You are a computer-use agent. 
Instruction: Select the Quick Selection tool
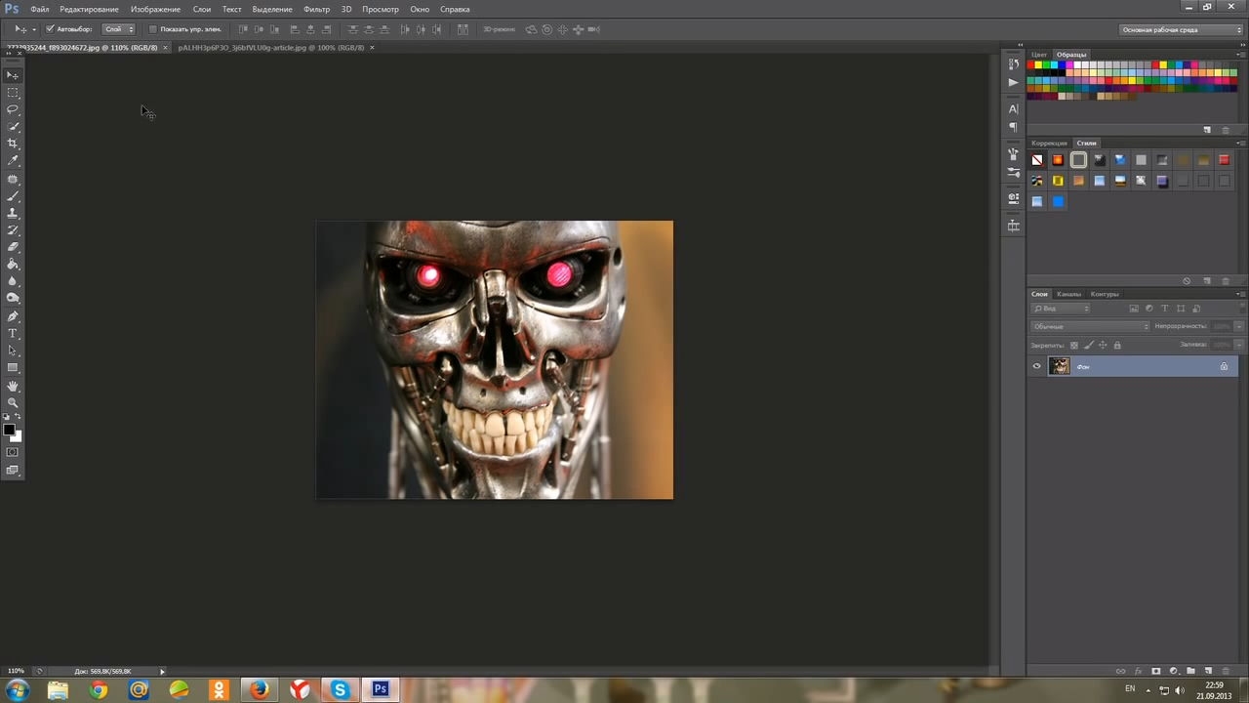(x=13, y=126)
